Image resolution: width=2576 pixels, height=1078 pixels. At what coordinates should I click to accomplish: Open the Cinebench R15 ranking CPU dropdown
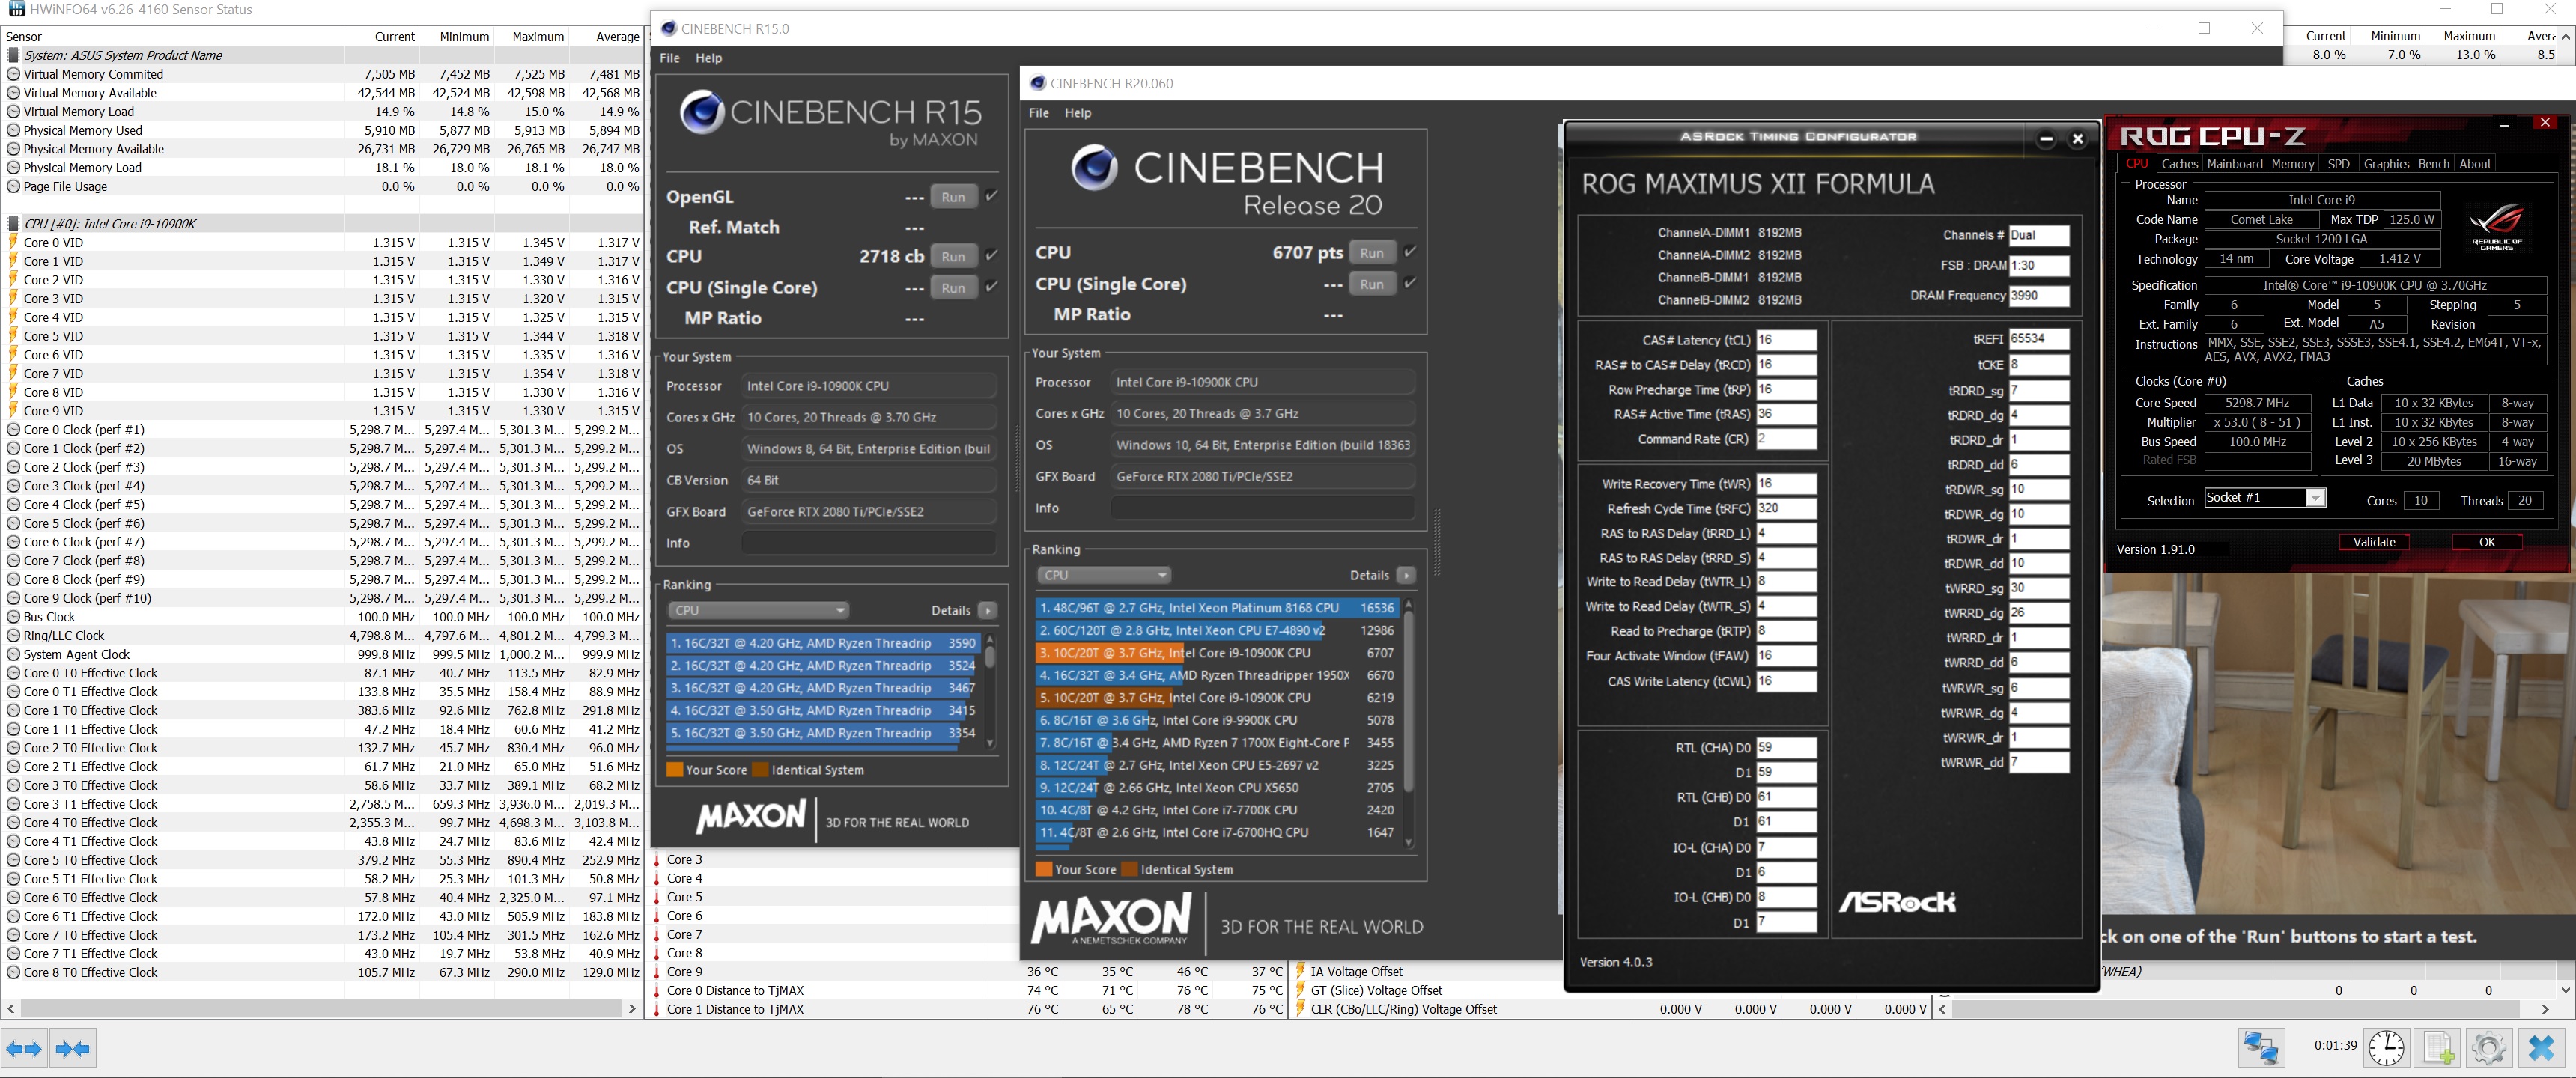[758, 610]
